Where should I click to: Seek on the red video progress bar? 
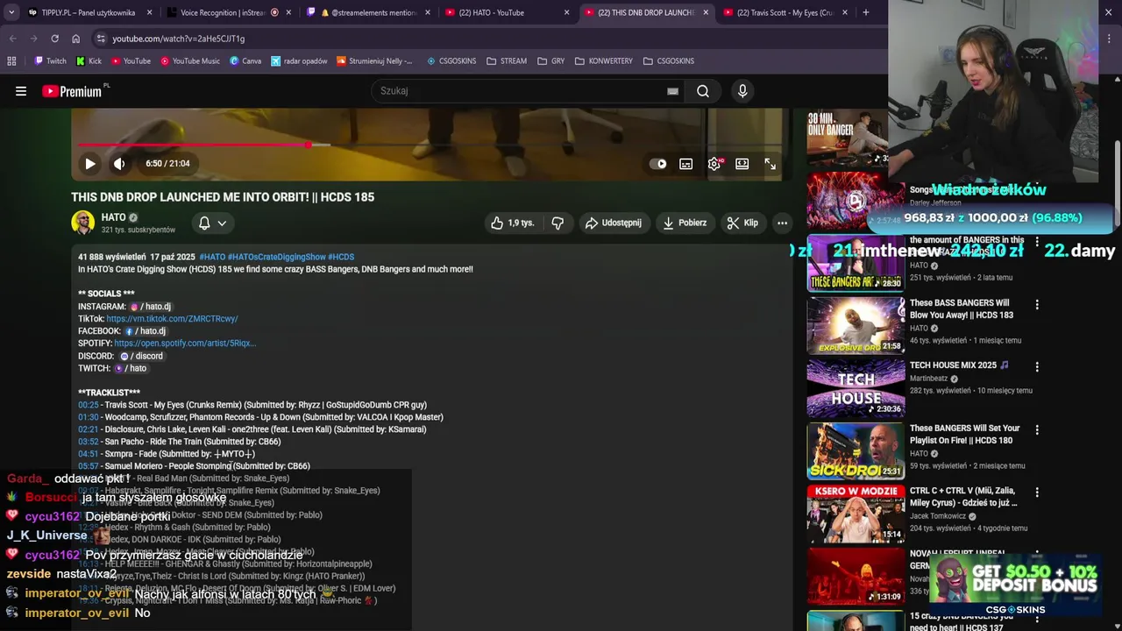pyautogui.click(x=430, y=145)
